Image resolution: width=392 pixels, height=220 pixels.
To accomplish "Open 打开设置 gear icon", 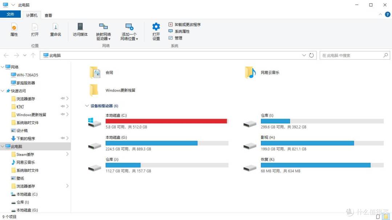I will click(156, 31).
